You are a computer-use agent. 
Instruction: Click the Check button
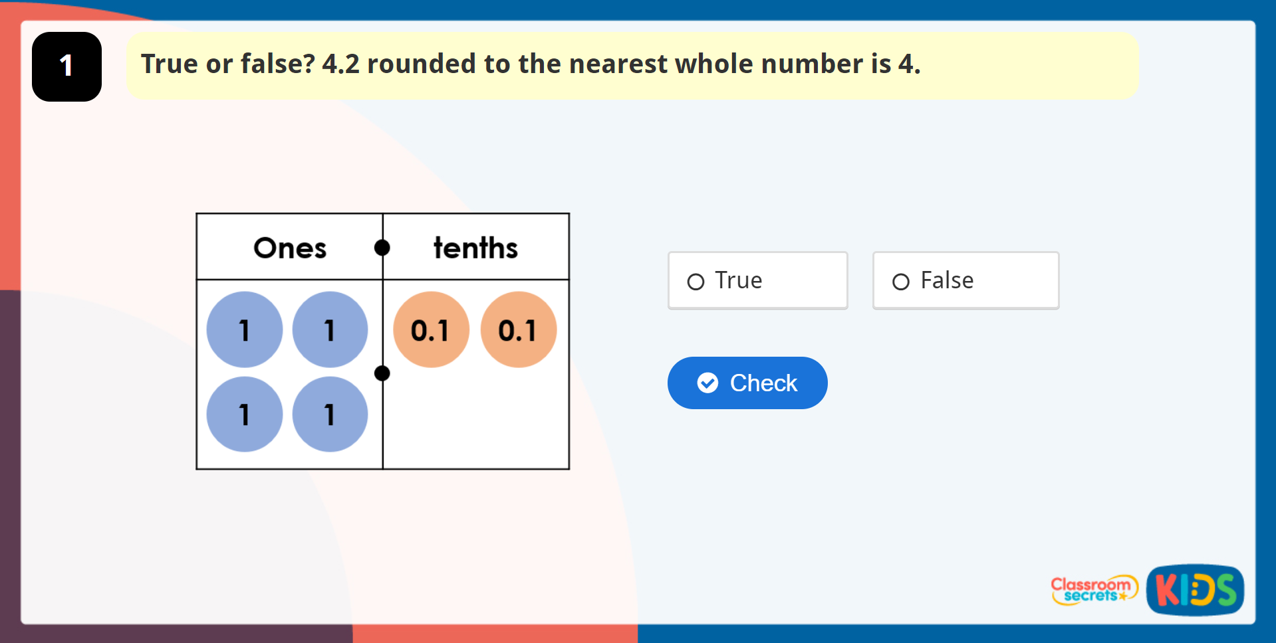[x=747, y=383]
